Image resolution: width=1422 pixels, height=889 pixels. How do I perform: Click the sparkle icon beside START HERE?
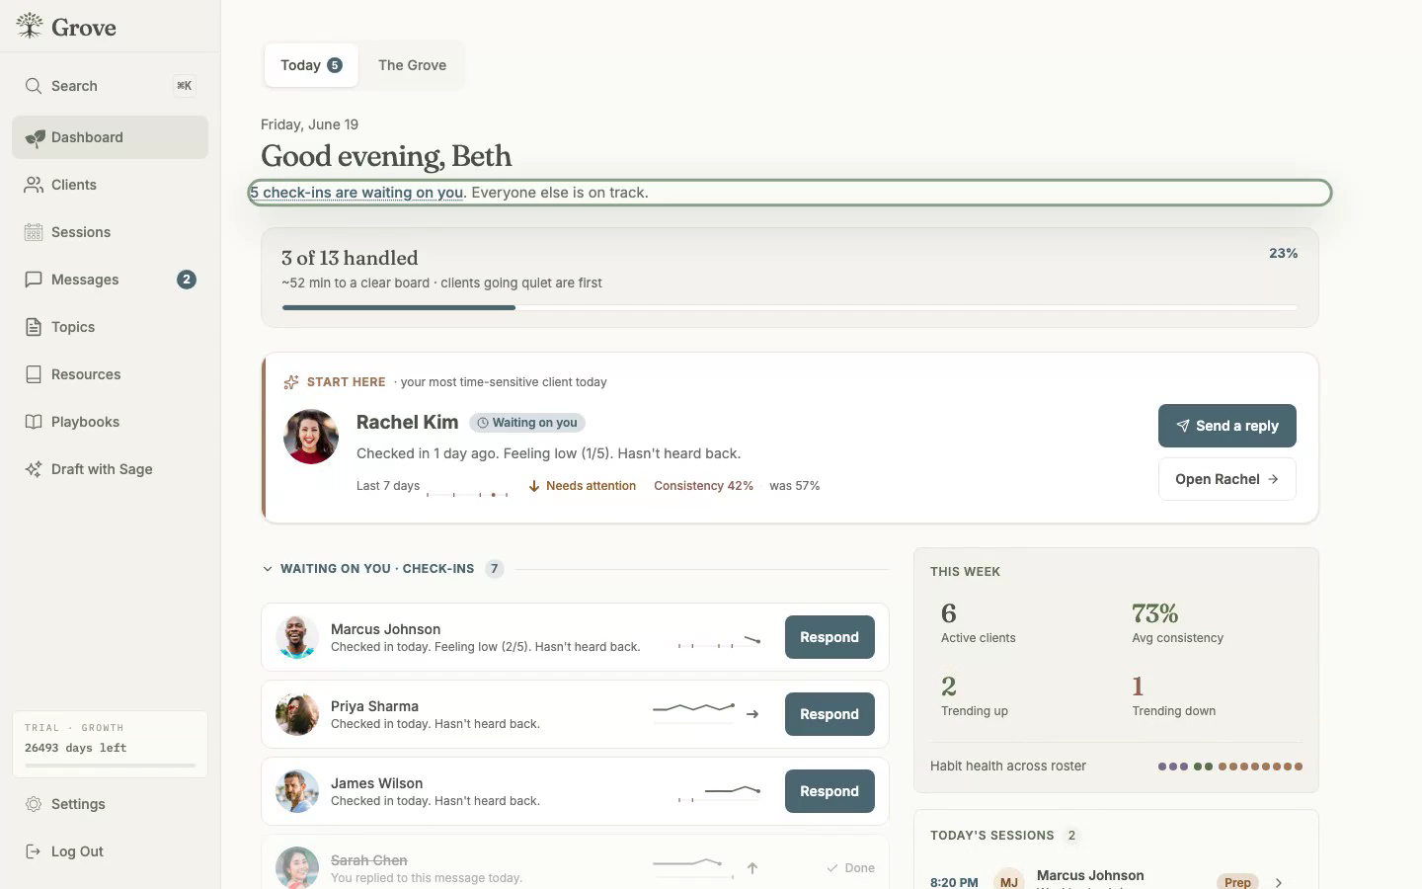[x=291, y=382]
